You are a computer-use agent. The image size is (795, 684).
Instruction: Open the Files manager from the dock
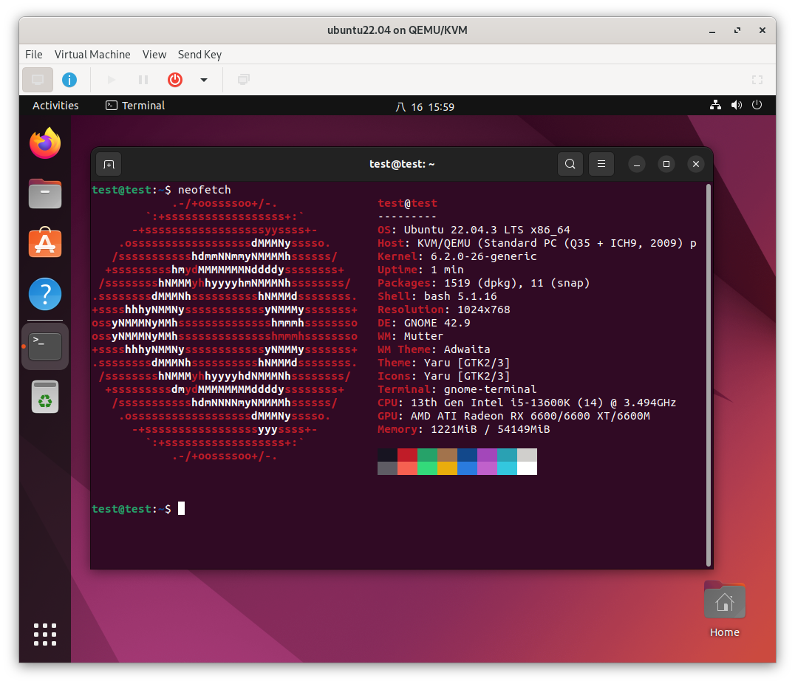tap(45, 194)
